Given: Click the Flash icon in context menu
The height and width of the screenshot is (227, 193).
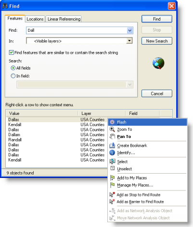Looking at the screenshot, I should click(112, 122).
